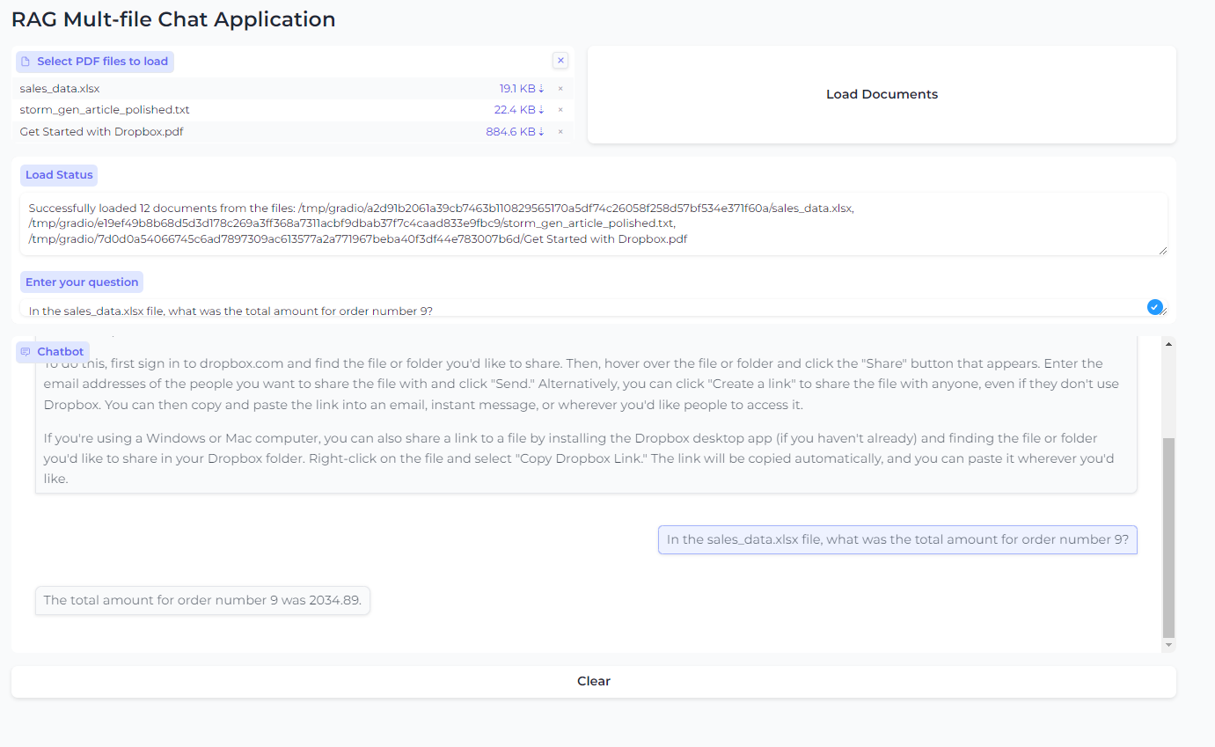This screenshot has width=1215, height=747.
Task: Click inside the Load Status text area
Action: (x=594, y=223)
